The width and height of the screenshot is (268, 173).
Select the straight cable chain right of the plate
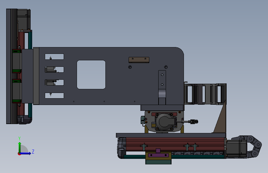(205, 94)
